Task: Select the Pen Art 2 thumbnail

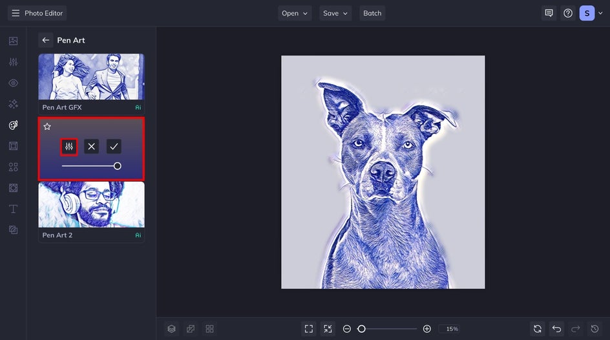Action: (x=91, y=205)
